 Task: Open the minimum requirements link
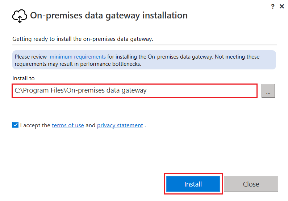pyautogui.click(x=78, y=57)
